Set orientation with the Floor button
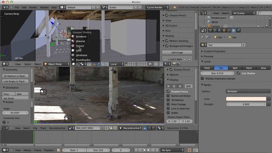Image resolution: width=272 pixels, height=153 pixels. point(8,94)
